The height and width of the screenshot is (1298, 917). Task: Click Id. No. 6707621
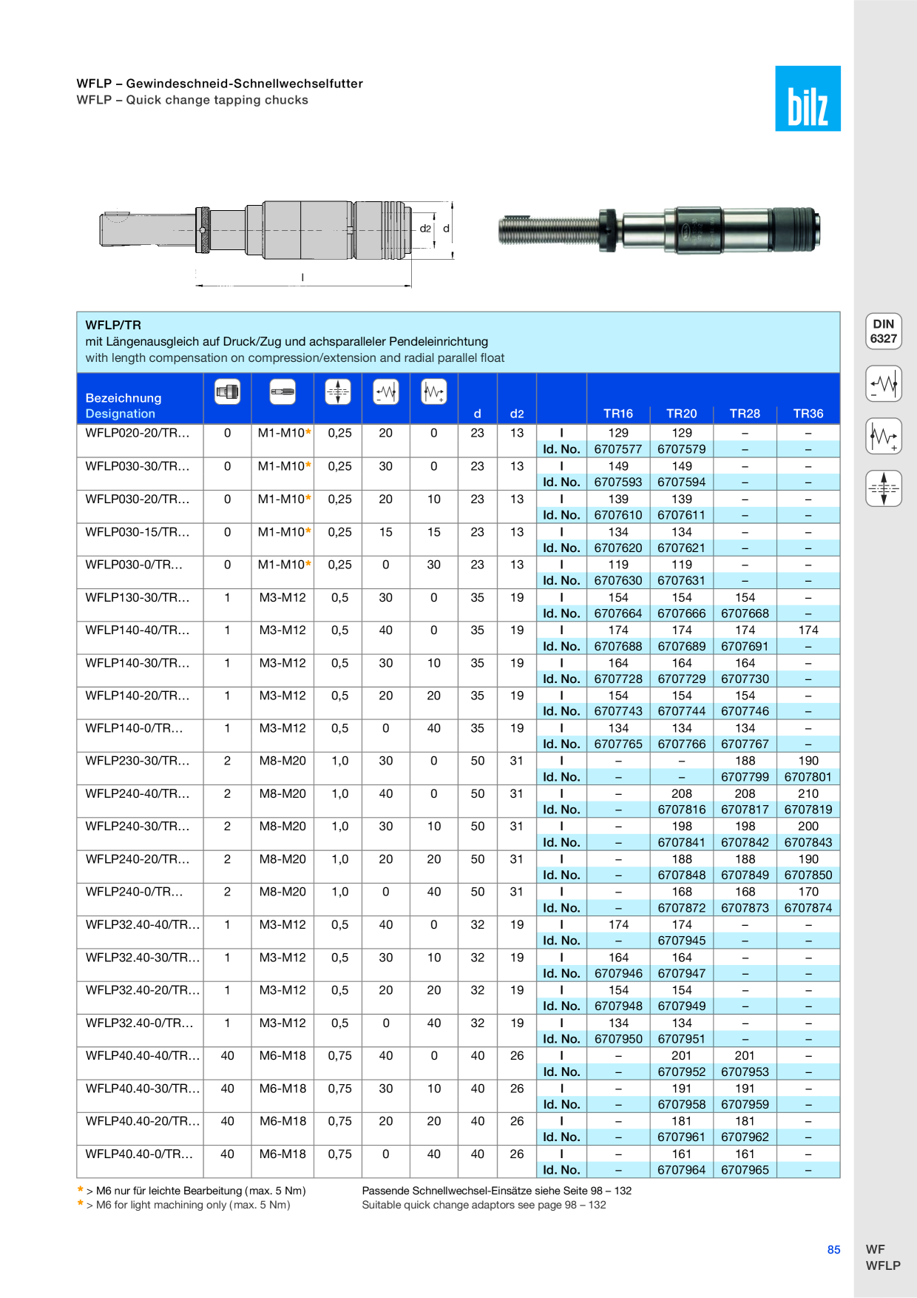tap(682, 548)
